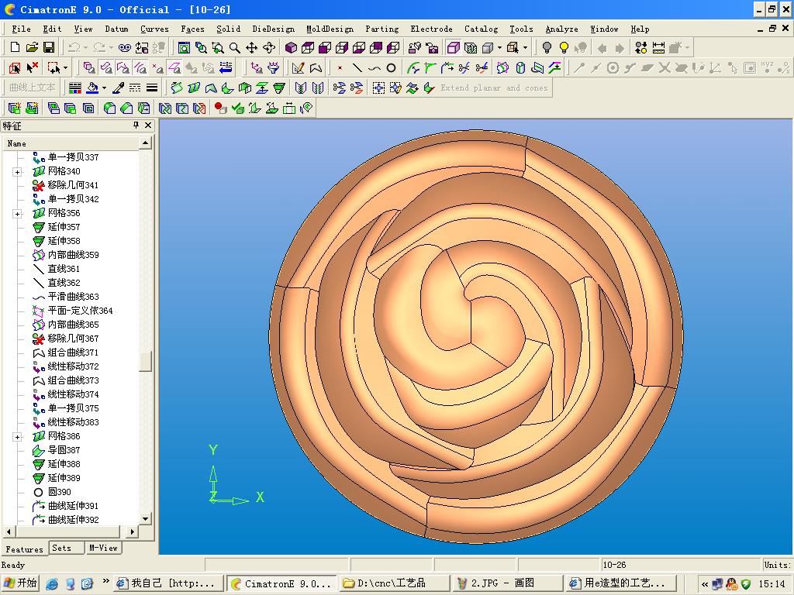Select 平滑曲线363 in the feature tree
Image resolution: width=794 pixels, height=595 pixels.
pos(73,297)
